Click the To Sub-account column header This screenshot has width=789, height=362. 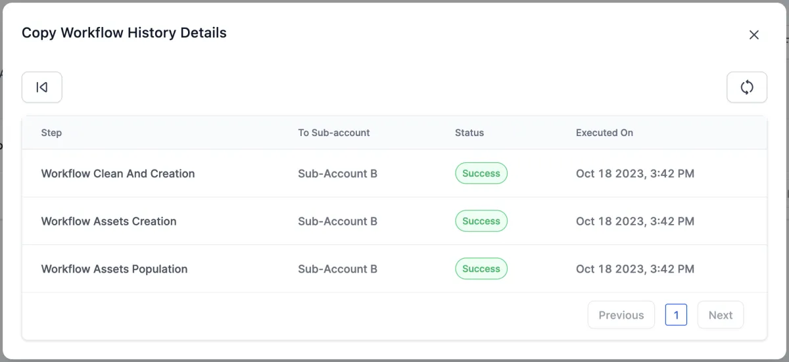[333, 133]
